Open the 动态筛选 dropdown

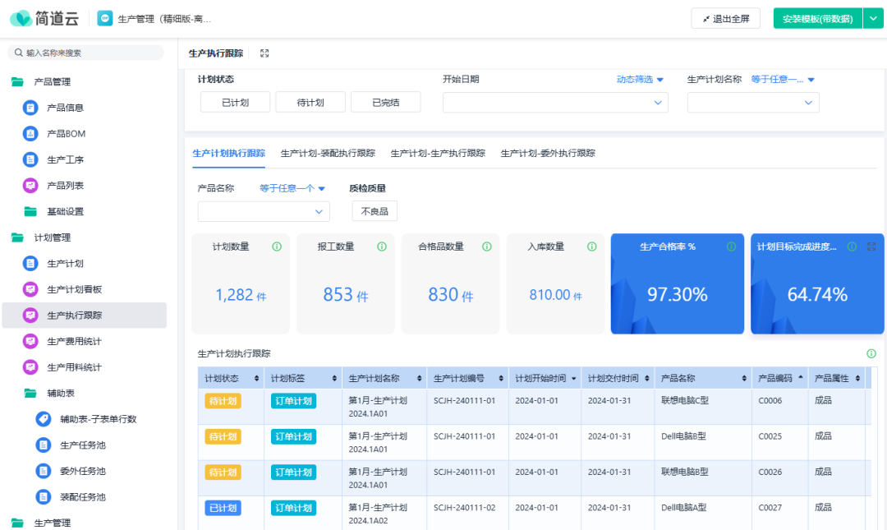click(x=640, y=80)
